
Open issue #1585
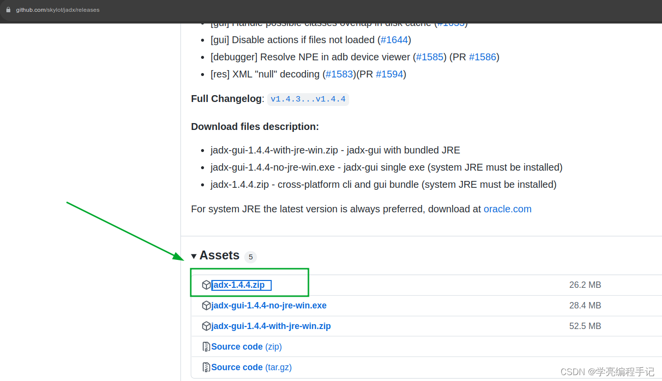pyautogui.click(x=430, y=57)
